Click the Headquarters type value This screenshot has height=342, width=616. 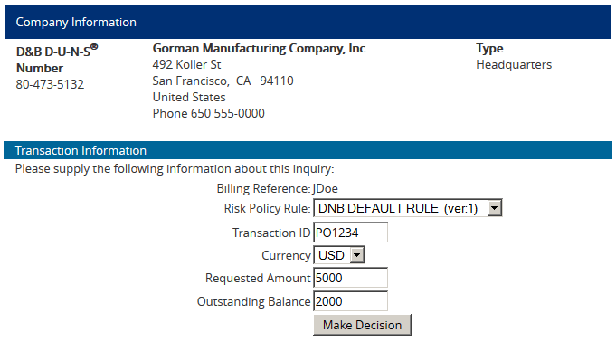click(514, 64)
